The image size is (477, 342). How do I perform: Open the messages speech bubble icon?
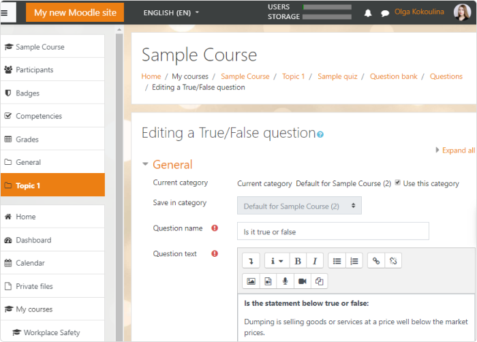(x=385, y=13)
